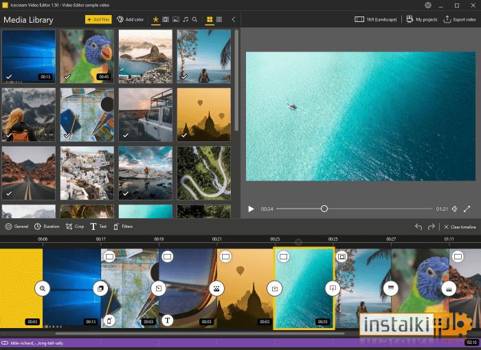The width and height of the screenshot is (481, 350).
Task: Open media library search icon
Action: pyautogui.click(x=194, y=19)
